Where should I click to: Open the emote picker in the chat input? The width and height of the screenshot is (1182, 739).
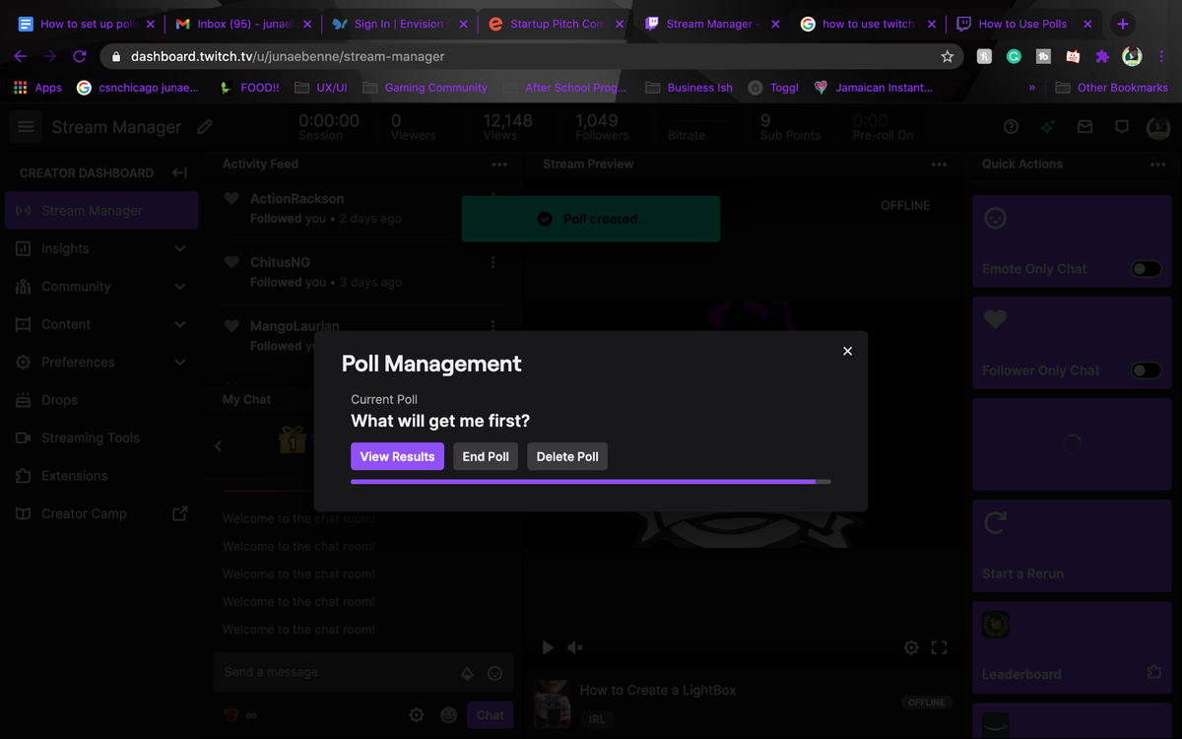pyautogui.click(x=494, y=672)
